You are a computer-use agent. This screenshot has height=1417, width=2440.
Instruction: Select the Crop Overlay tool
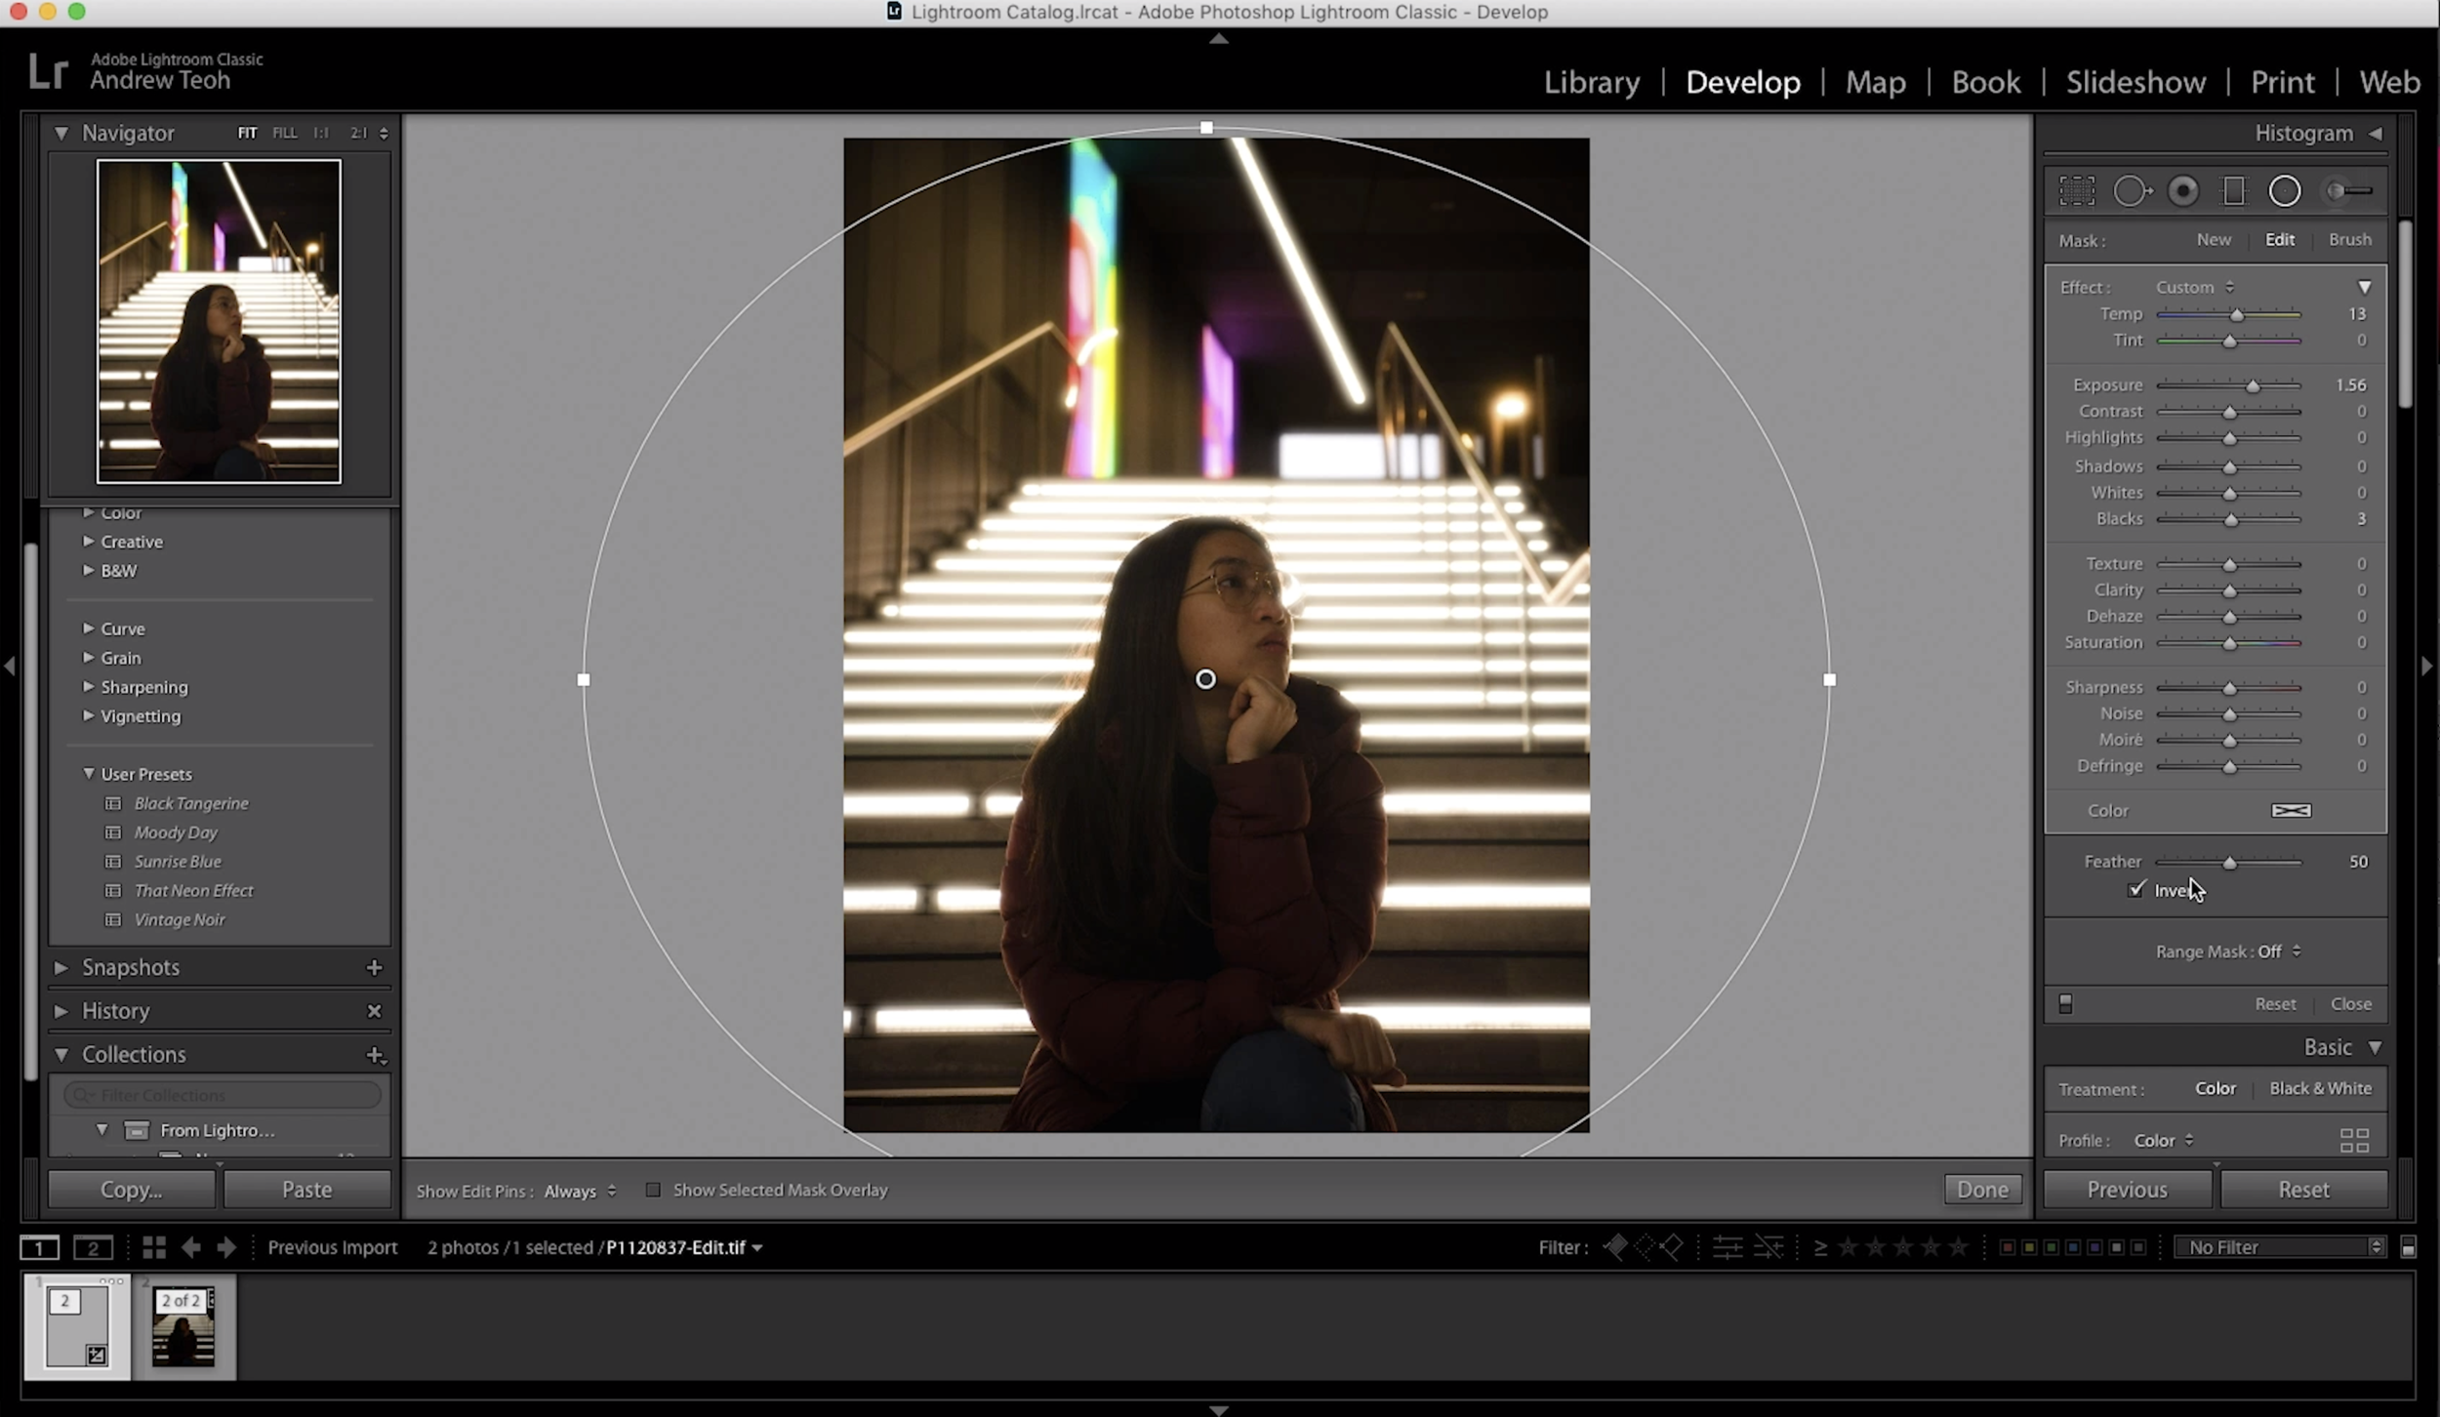click(2077, 190)
